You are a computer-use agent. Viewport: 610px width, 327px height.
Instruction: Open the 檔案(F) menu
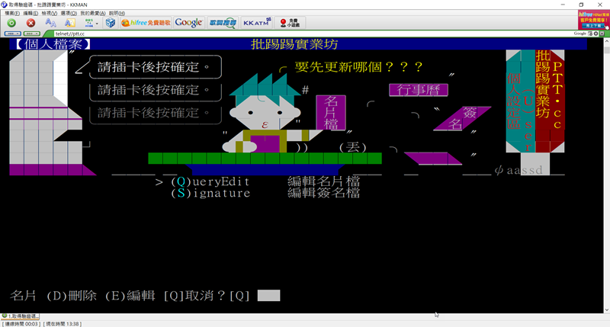click(12, 13)
